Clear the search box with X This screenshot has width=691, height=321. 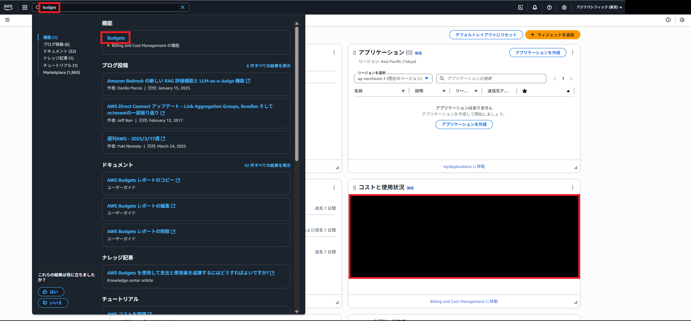tap(182, 7)
